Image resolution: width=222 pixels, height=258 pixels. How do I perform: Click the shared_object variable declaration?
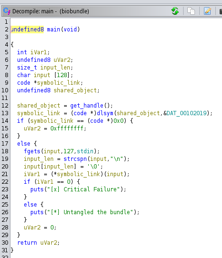click(75, 90)
